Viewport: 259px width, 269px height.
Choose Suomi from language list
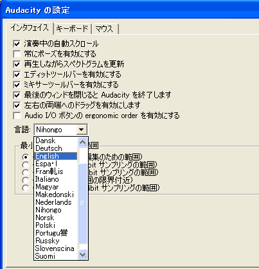tap(56, 256)
